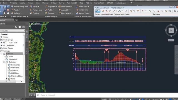Click Convert AutoCAD line and spline icon
Image resolution: width=178 pixels, height=100 pixels.
point(126,11)
